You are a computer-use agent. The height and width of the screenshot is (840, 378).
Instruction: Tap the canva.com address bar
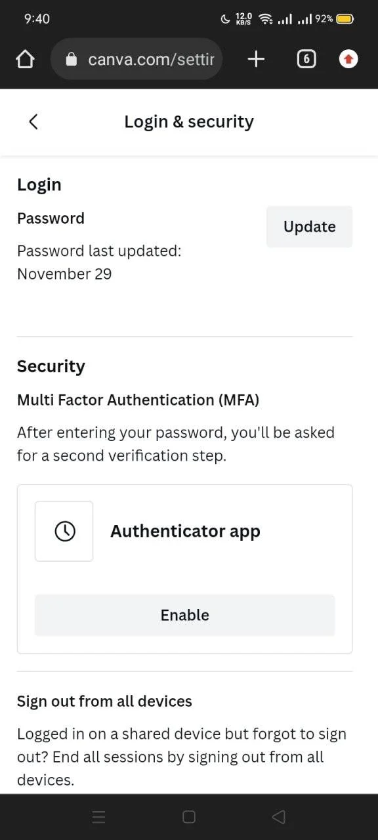coord(136,60)
